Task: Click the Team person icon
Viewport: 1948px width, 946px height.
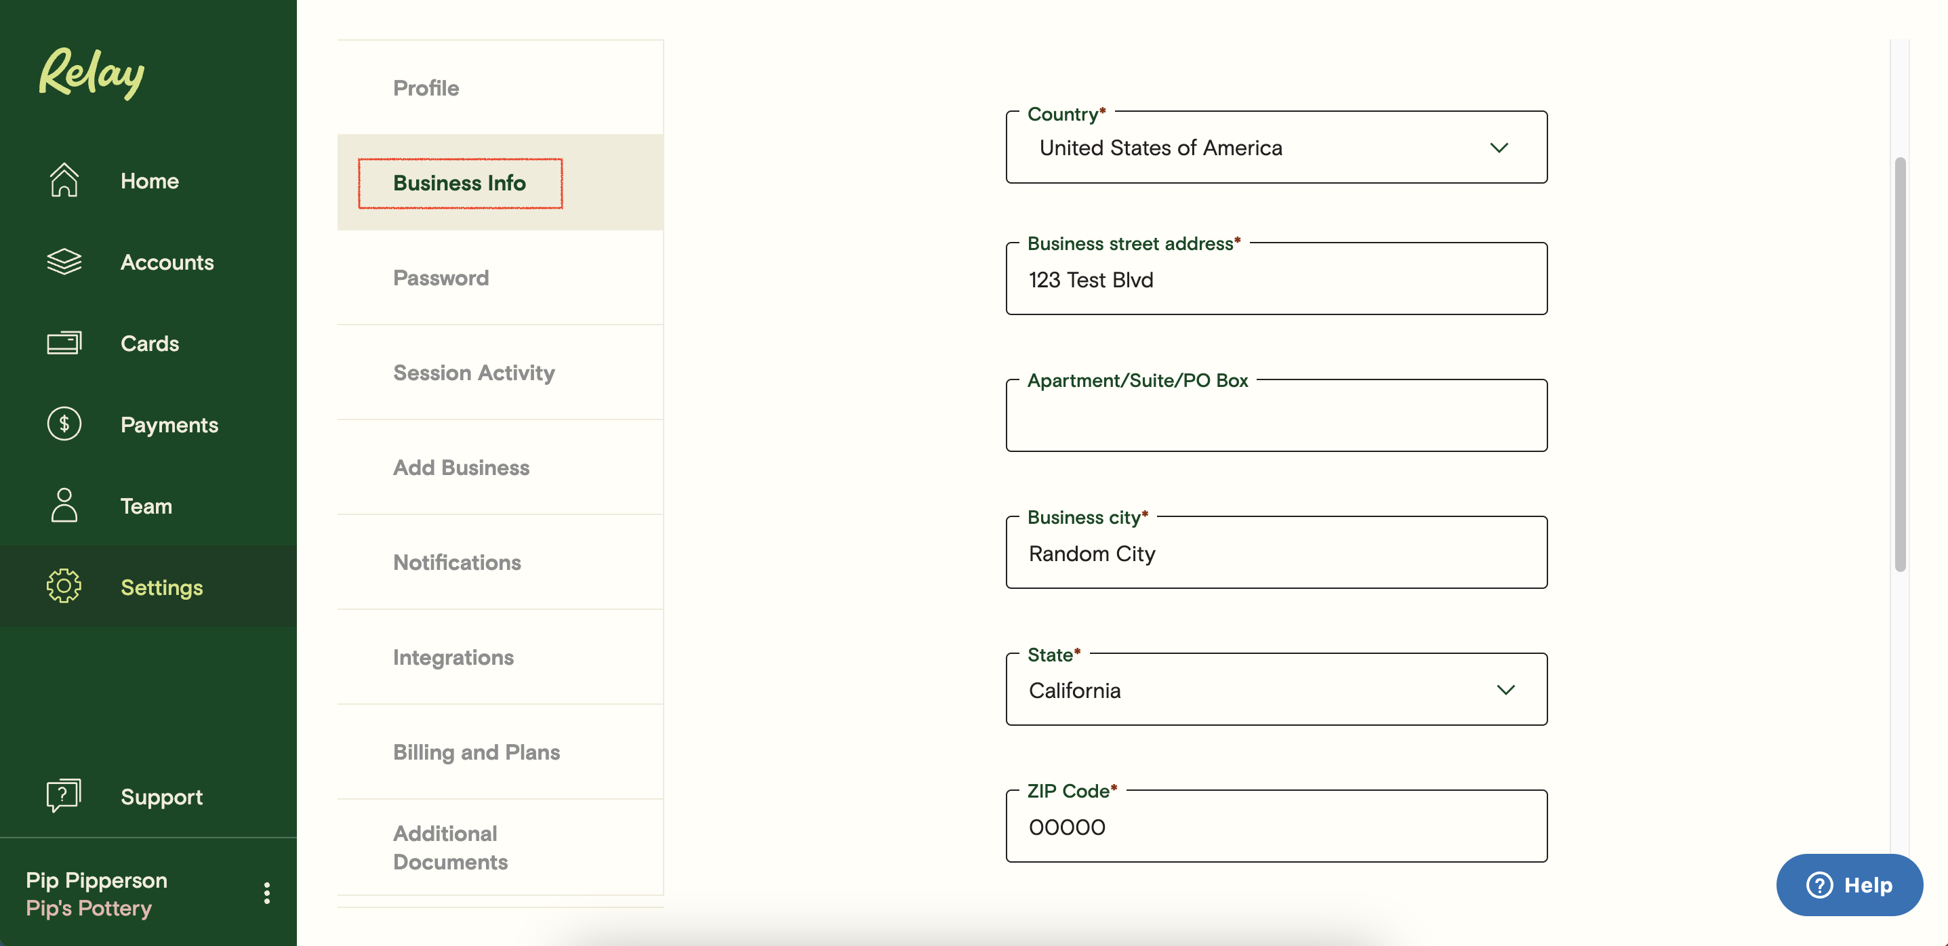Action: [x=64, y=505]
